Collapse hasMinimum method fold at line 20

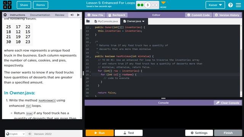point(90,57)
